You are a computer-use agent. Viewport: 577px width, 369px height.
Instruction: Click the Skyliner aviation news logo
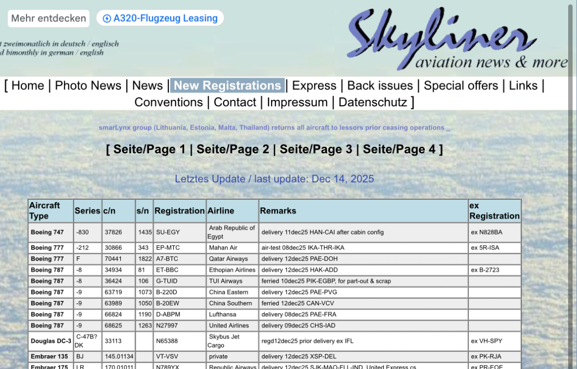point(457,39)
